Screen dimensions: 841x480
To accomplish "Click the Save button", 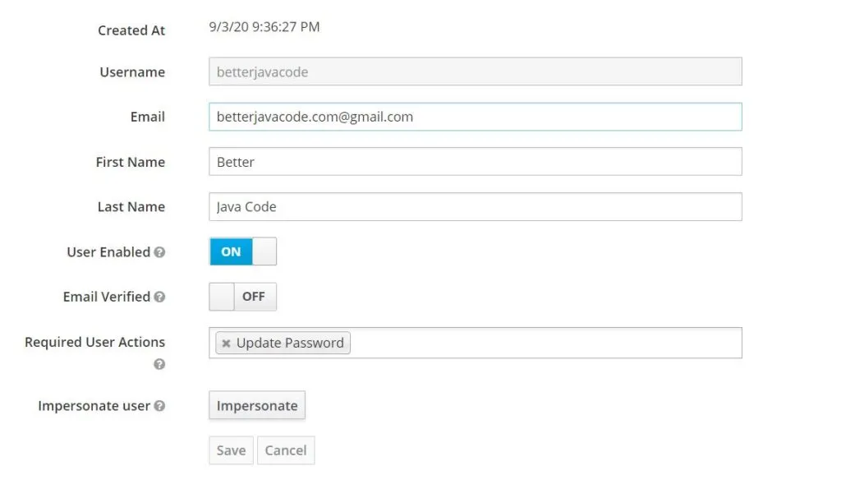I will pos(230,450).
